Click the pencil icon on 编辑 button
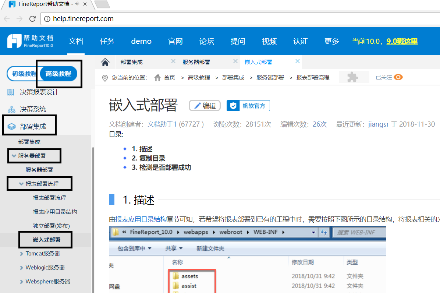The image size is (440, 293). point(198,106)
